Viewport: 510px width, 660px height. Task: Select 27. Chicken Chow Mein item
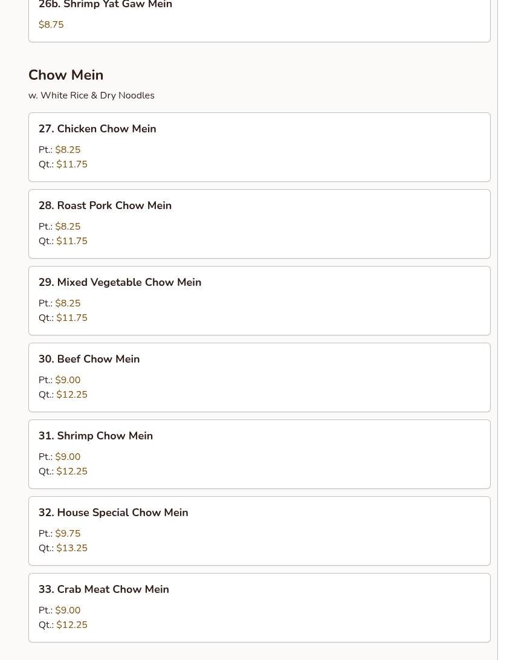tap(259, 147)
